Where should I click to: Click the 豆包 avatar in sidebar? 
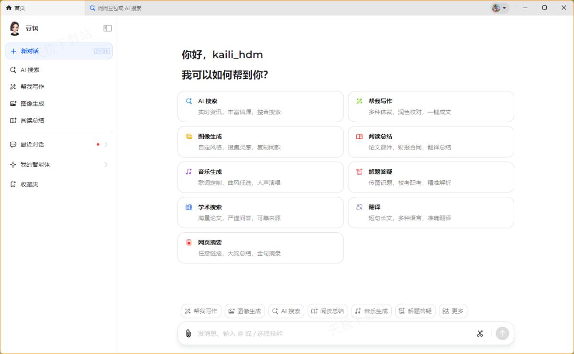15,28
